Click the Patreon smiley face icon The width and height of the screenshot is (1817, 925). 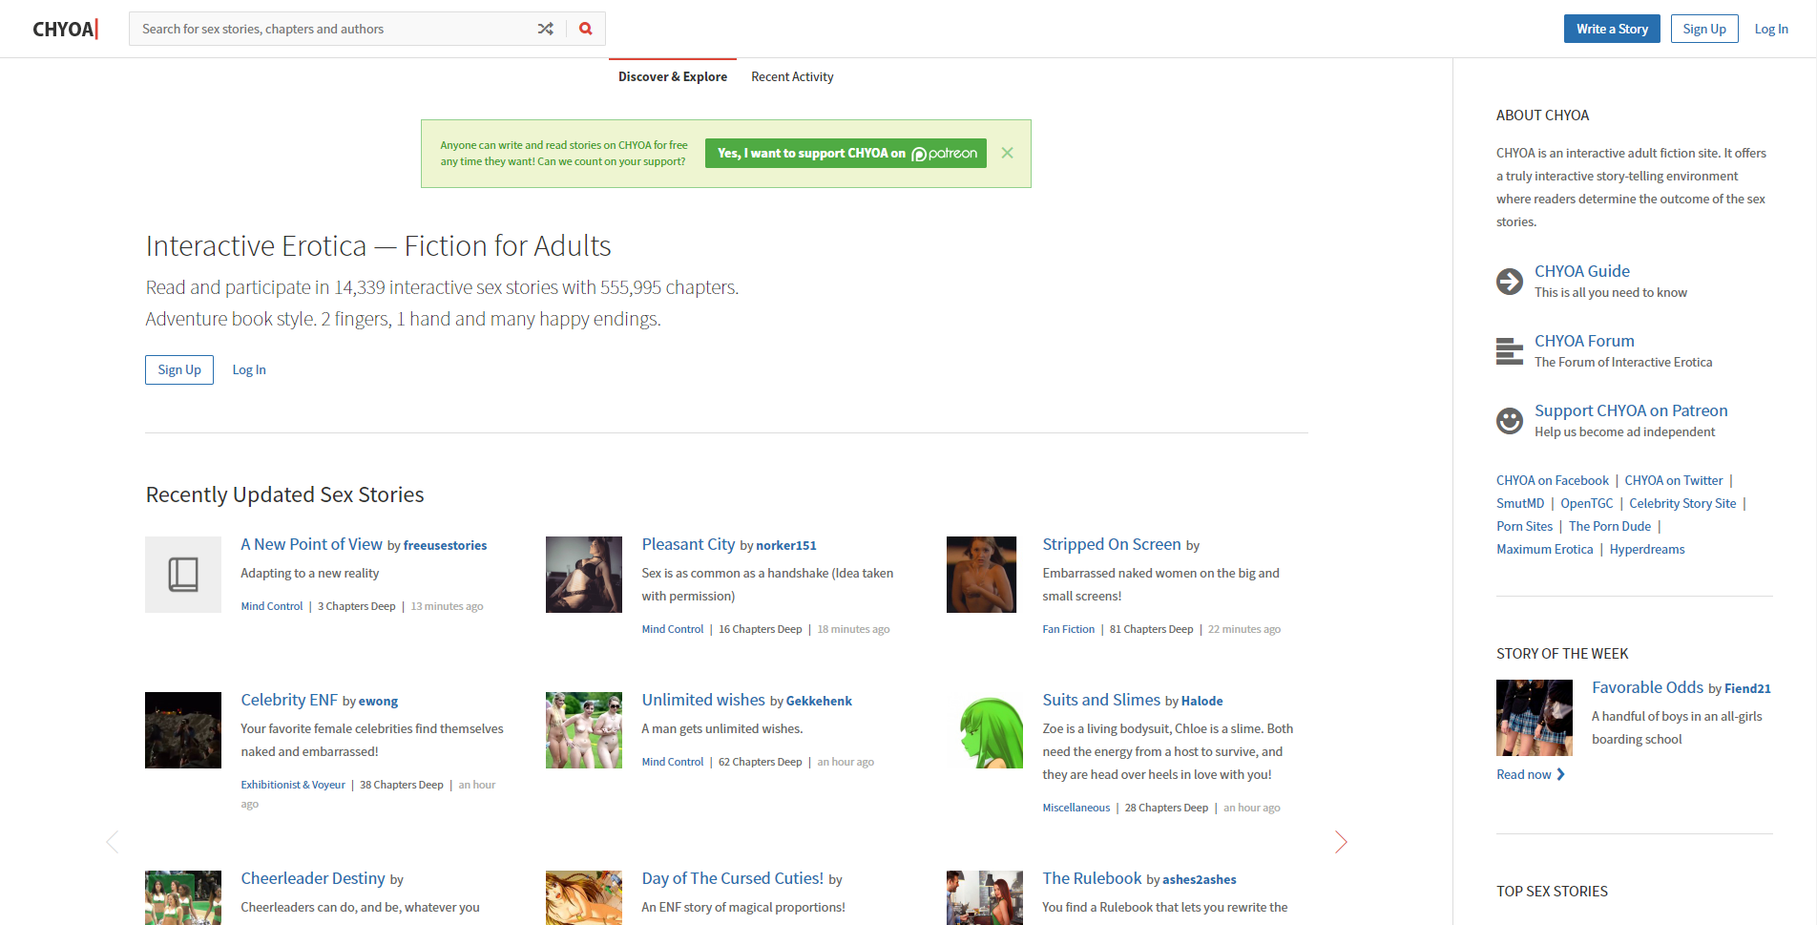pyautogui.click(x=1509, y=421)
